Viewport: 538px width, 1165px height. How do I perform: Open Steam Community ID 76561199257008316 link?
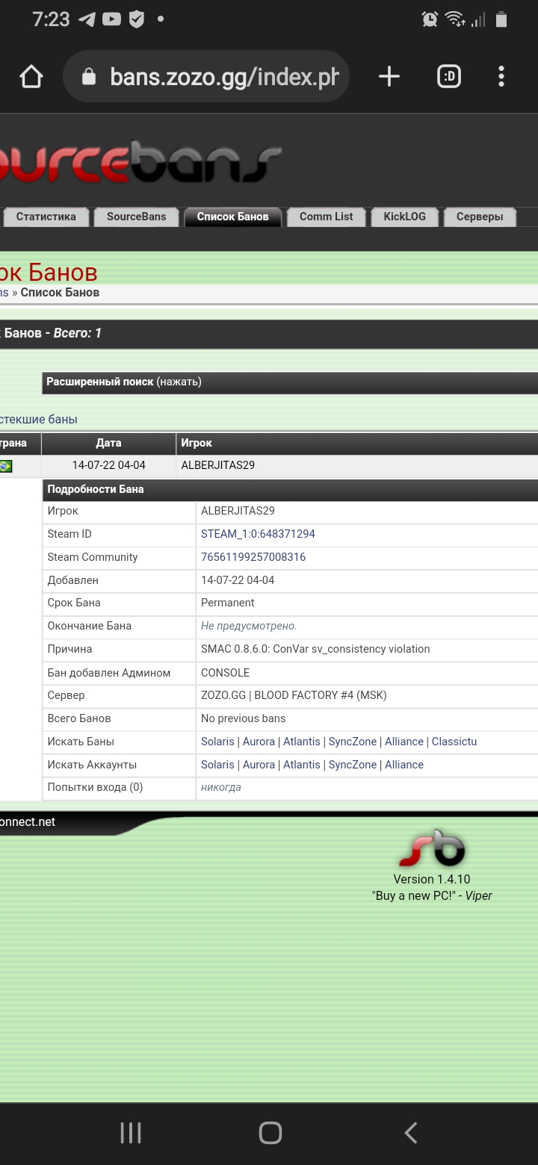[x=253, y=557]
